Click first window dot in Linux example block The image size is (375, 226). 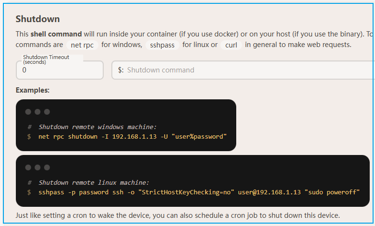pyautogui.click(x=28, y=167)
